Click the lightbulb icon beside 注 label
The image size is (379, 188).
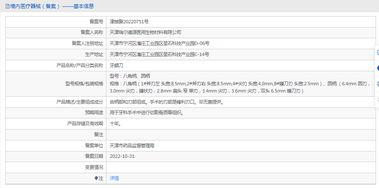pyautogui.click(x=96, y=178)
